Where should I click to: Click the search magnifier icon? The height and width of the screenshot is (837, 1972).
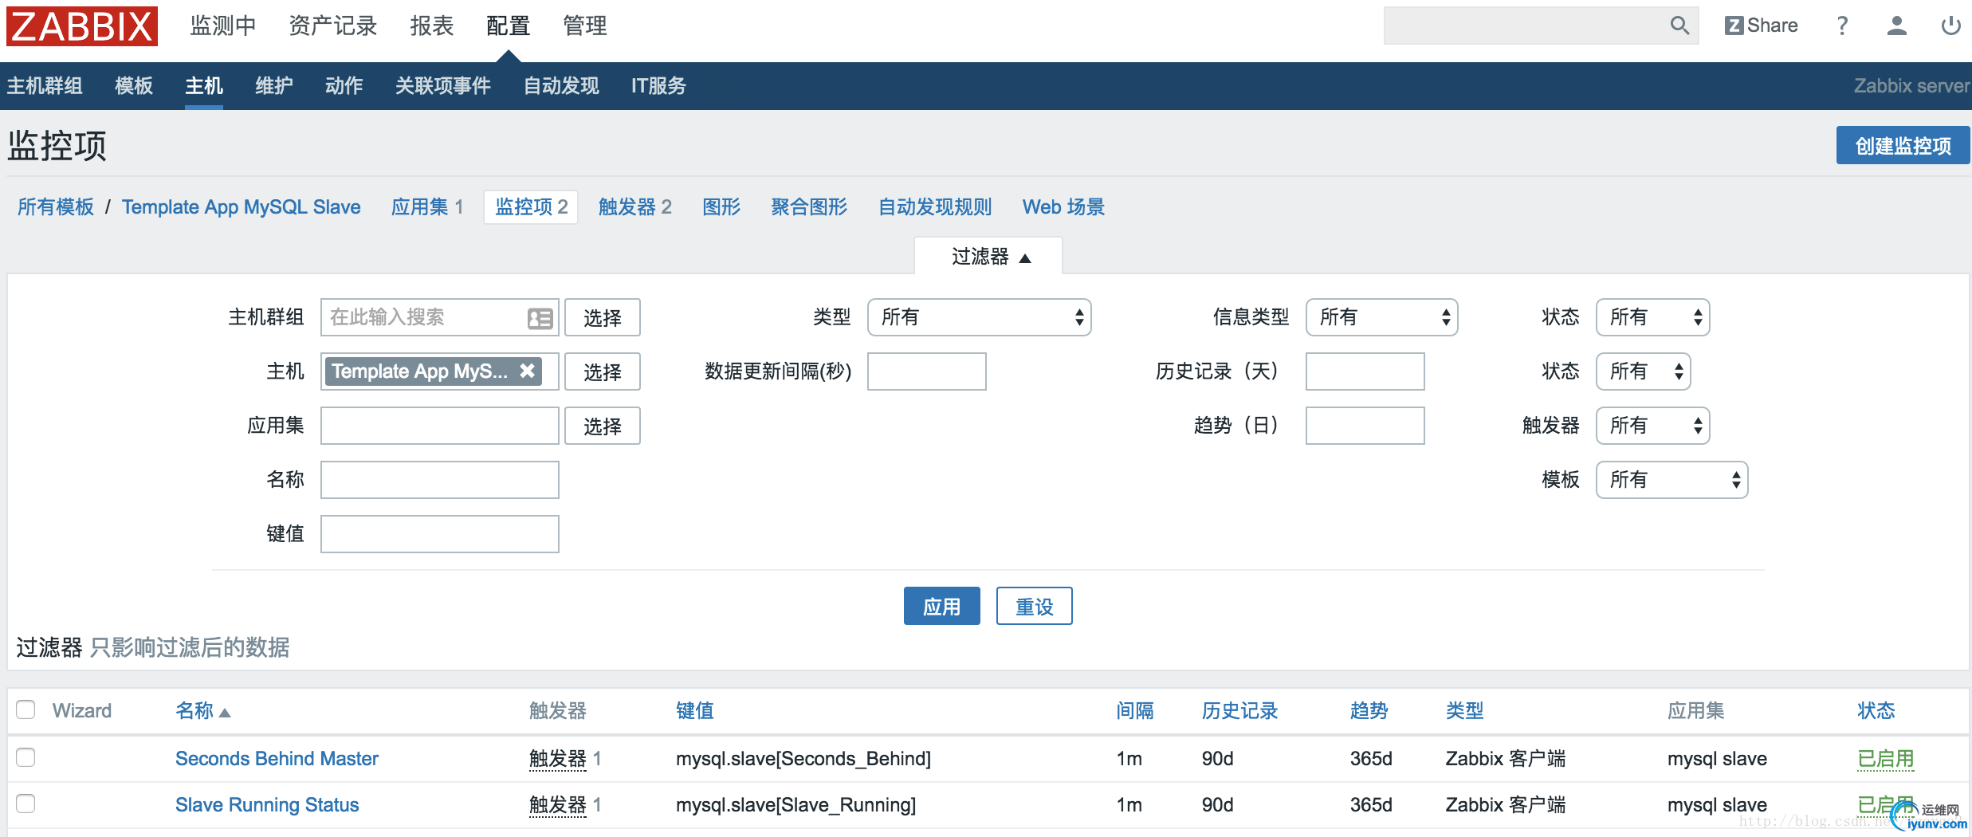(x=1679, y=26)
